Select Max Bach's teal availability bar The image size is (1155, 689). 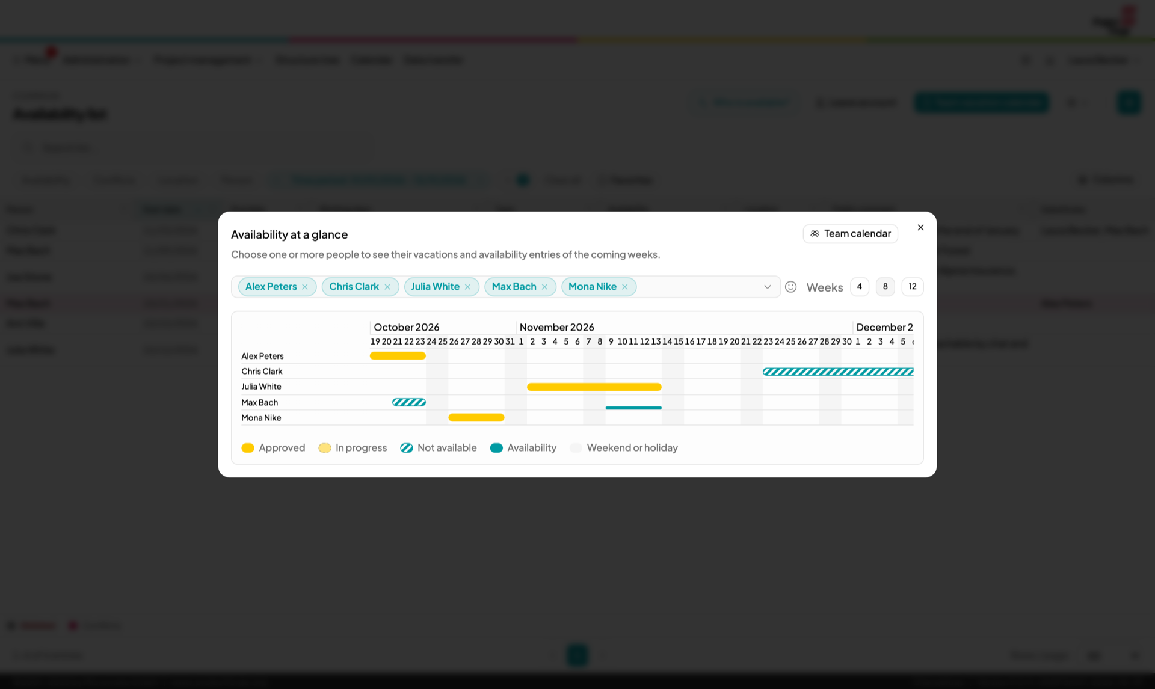[x=633, y=408]
